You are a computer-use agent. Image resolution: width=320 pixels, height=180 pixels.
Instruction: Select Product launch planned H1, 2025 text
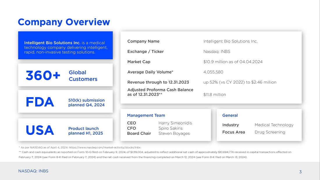(86, 131)
